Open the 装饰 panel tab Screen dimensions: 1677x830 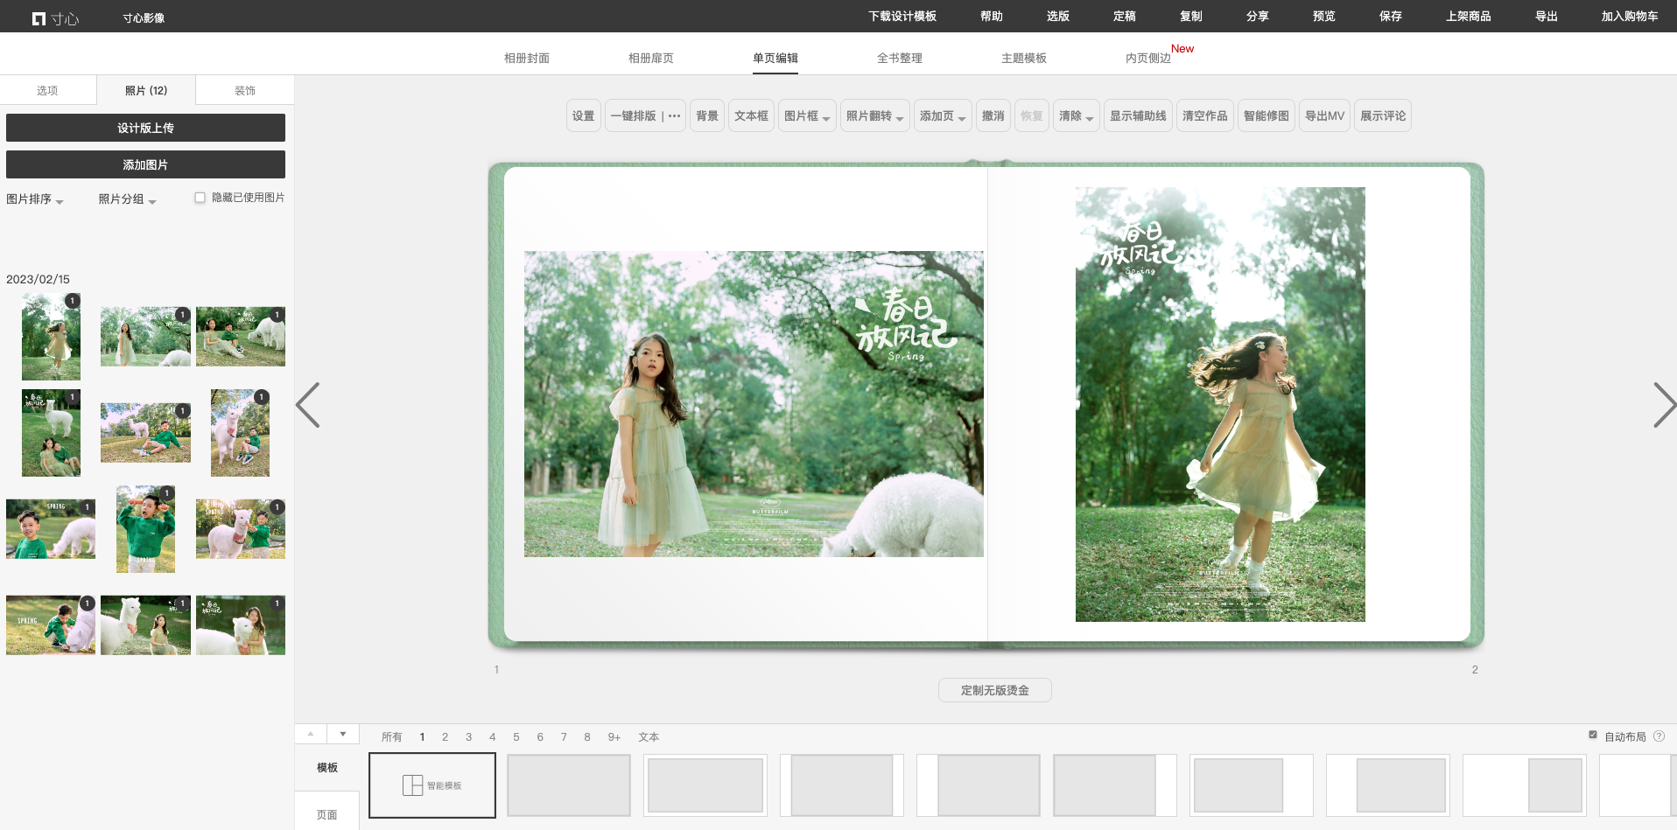(x=245, y=90)
